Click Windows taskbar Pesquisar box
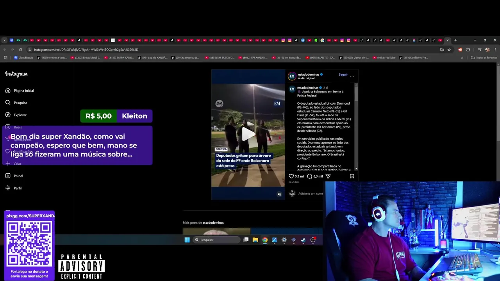500x281 pixels. (x=217, y=240)
